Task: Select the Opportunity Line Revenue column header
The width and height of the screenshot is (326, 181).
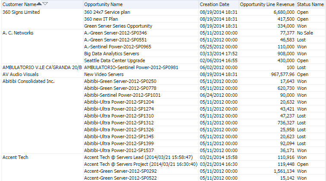Action: click(x=267, y=4)
